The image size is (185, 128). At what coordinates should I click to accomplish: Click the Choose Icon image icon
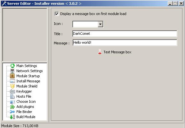click(12, 102)
